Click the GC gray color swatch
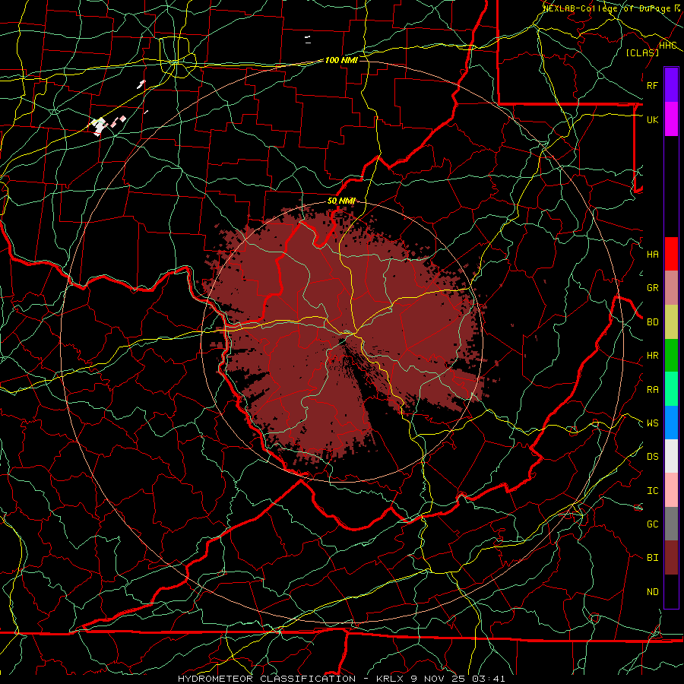Screen dimensions: 684x684 click(x=671, y=524)
